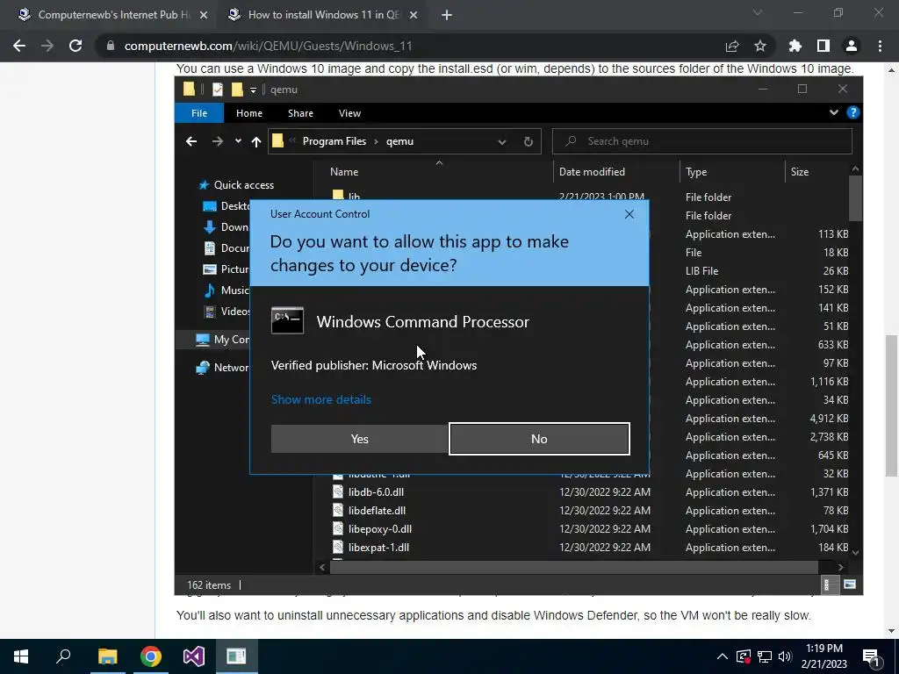
Task: Expand address bar history dropdown
Action: pyautogui.click(x=502, y=141)
